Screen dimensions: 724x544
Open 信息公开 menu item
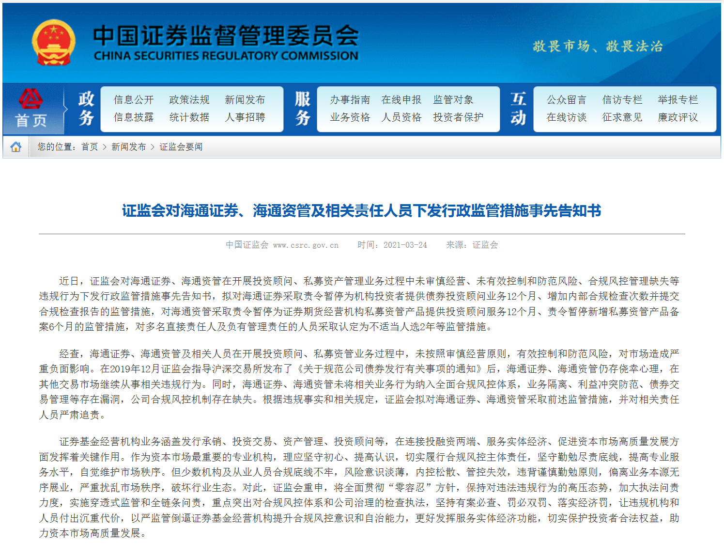tap(134, 100)
